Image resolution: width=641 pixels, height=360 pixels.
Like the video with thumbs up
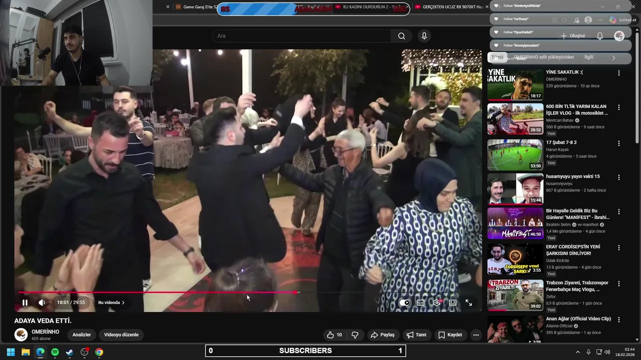[335, 335]
